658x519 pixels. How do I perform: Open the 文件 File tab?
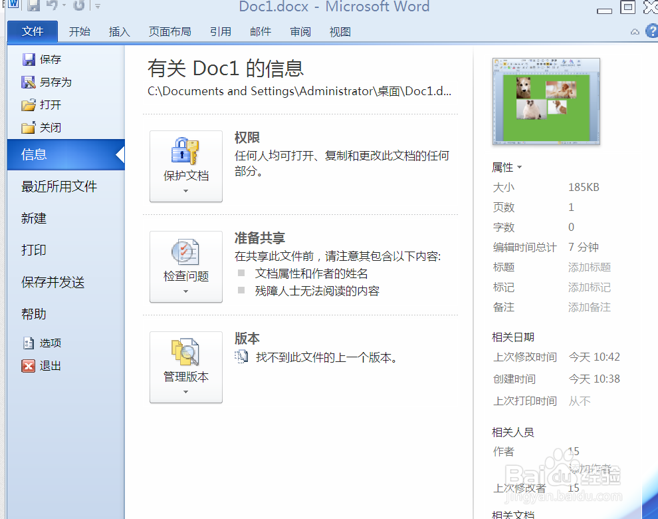33,31
